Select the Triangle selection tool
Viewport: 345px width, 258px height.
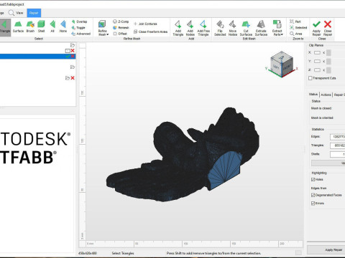5,27
